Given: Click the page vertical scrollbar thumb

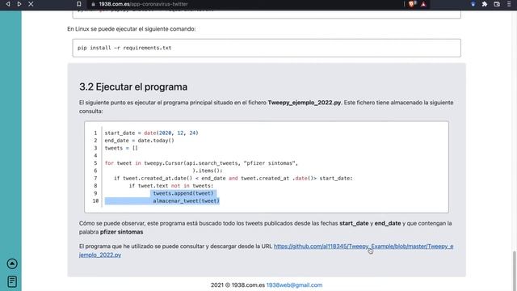Looking at the screenshot, I should click(x=514, y=271).
